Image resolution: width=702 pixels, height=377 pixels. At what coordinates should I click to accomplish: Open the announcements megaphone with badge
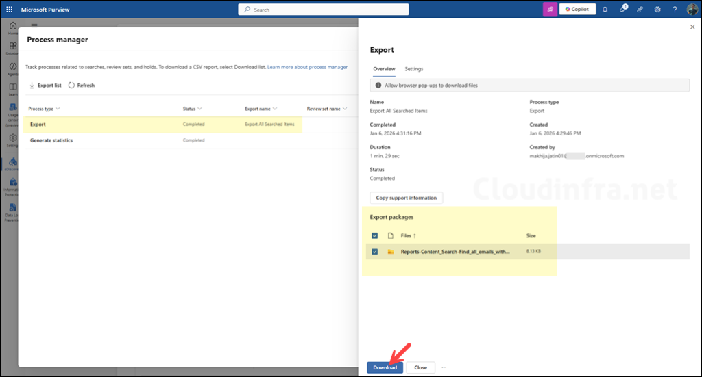coord(622,9)
